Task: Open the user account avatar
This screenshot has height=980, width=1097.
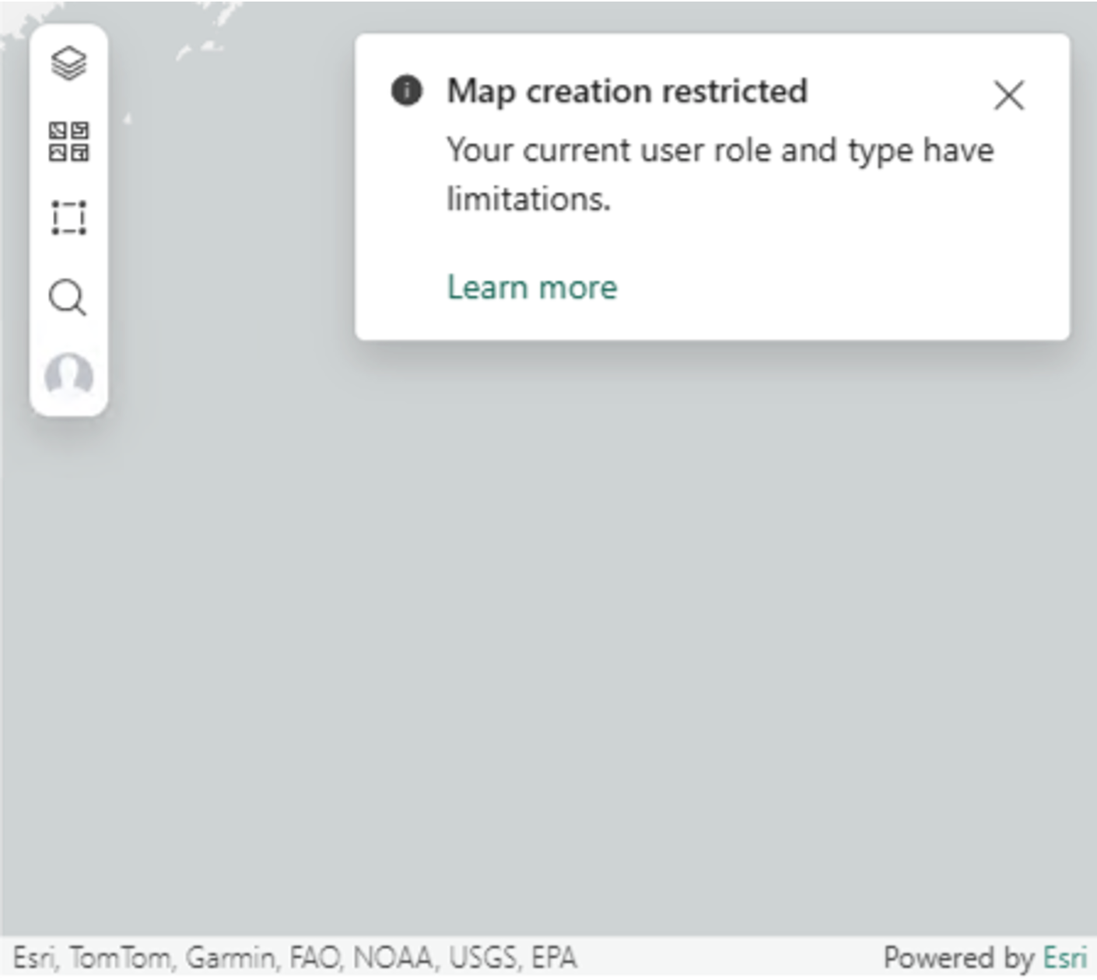Action: click(x=68, y=376)
